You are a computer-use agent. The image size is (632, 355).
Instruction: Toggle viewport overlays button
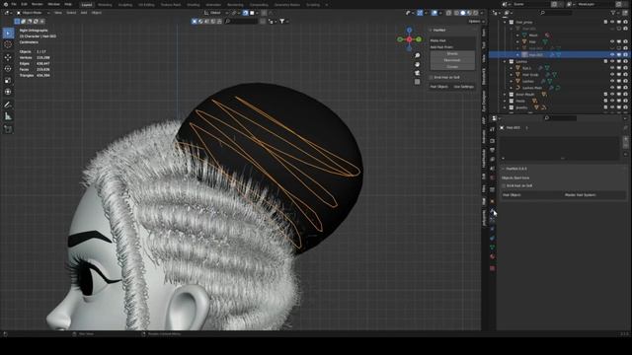(434, 13)
